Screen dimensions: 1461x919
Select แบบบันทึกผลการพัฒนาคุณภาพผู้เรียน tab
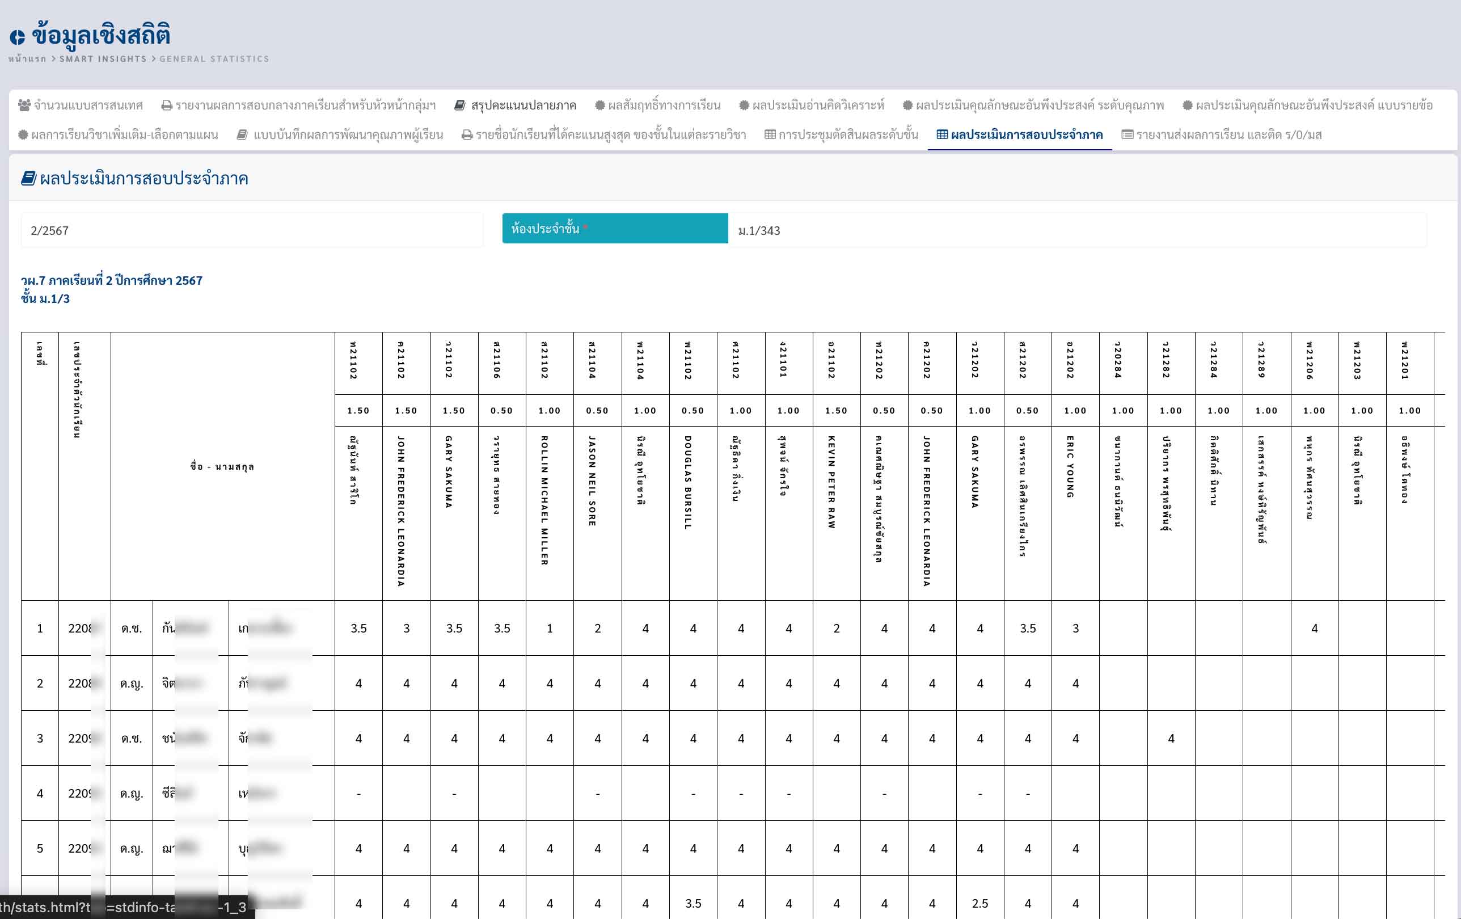pos(340,134)
